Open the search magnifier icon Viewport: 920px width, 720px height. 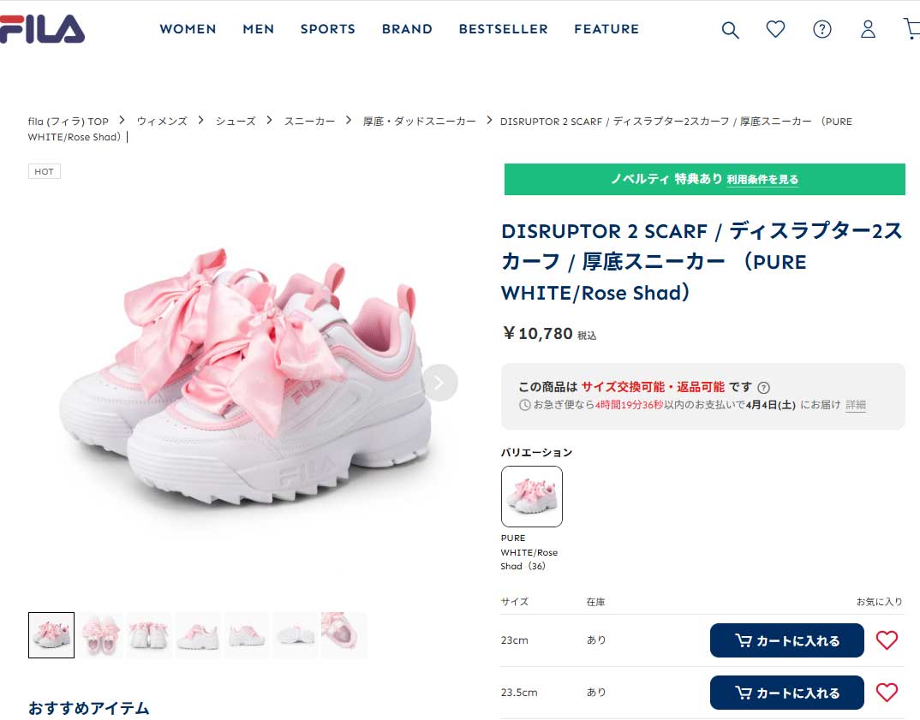pyautogui.click(x=730, y=30)
